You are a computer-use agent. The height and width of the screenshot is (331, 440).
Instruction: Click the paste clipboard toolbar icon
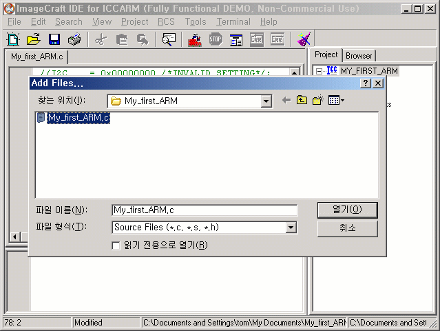tap(122, 39)
